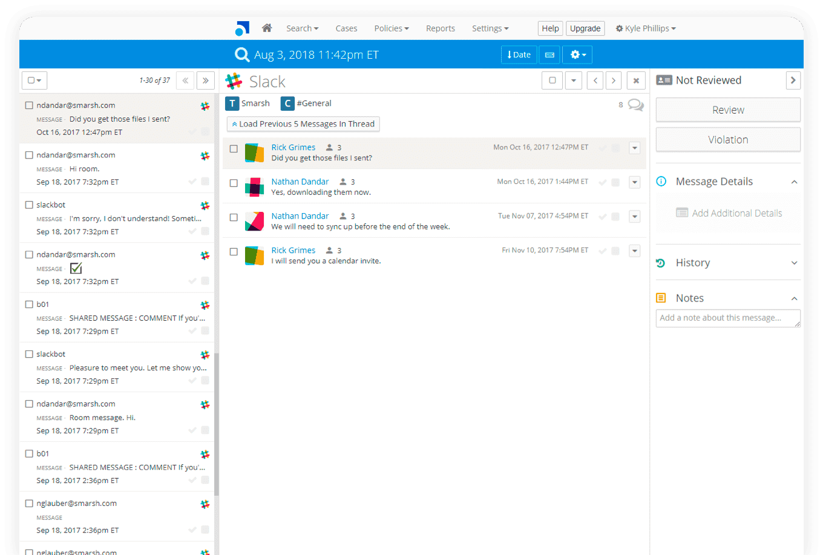The height and width of the screenshot is (555, 823).
Task: Select checkbox for 'Hi room.' list item
Action: click(x=28, y=155)
